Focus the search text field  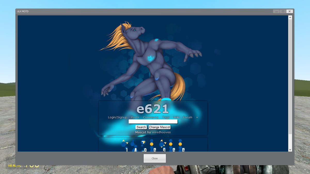153,121
